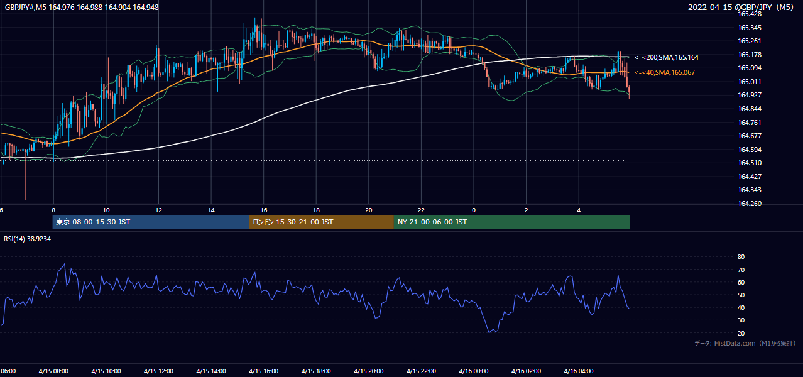Click price axis value 164.761

click(x=750, y=123)
